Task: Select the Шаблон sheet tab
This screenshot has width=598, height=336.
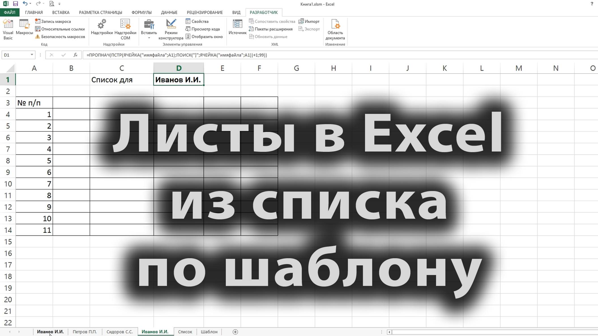Action: pyautogui.click(x=210, y=331)
